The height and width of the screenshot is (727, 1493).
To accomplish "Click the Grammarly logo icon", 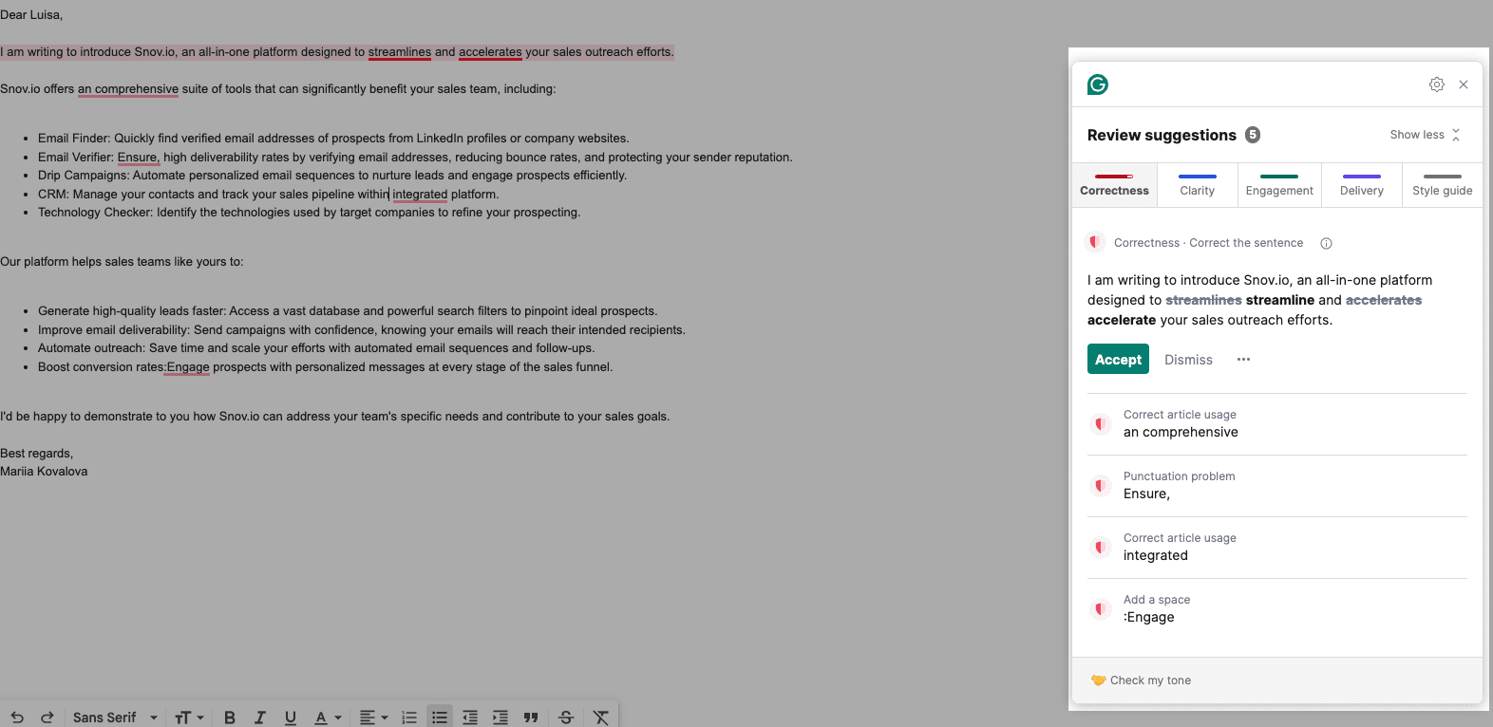I will pos(1098,84).
